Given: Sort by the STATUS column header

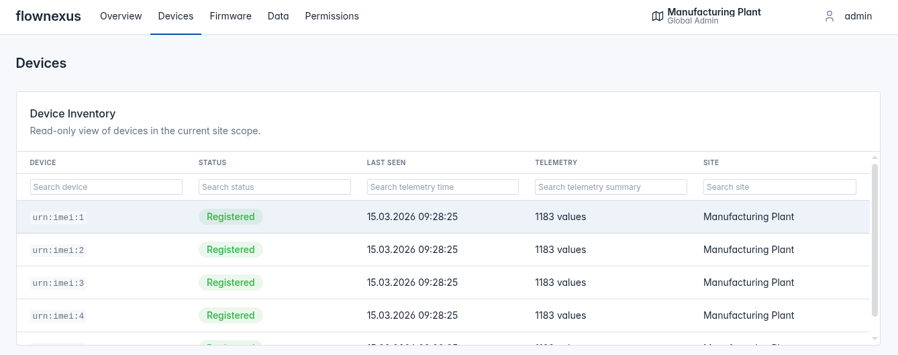Looking at the screenshot, I should (212, 163).
